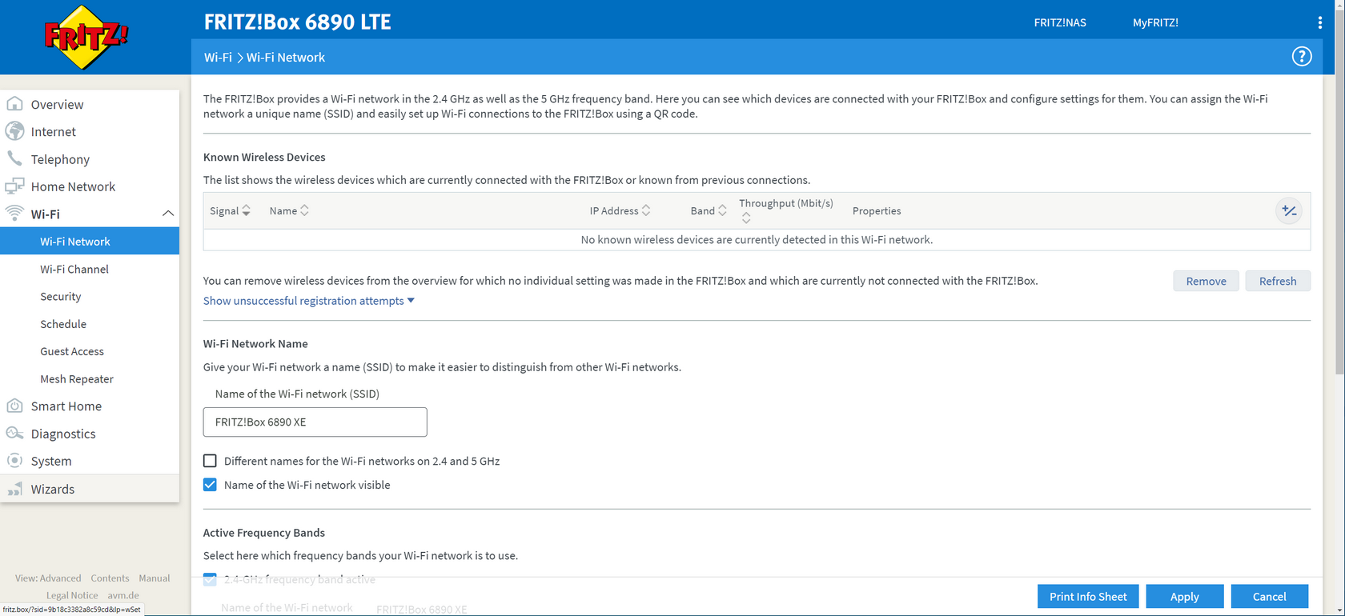Expand Show unsuccessful registration attempts

(309, 301)
